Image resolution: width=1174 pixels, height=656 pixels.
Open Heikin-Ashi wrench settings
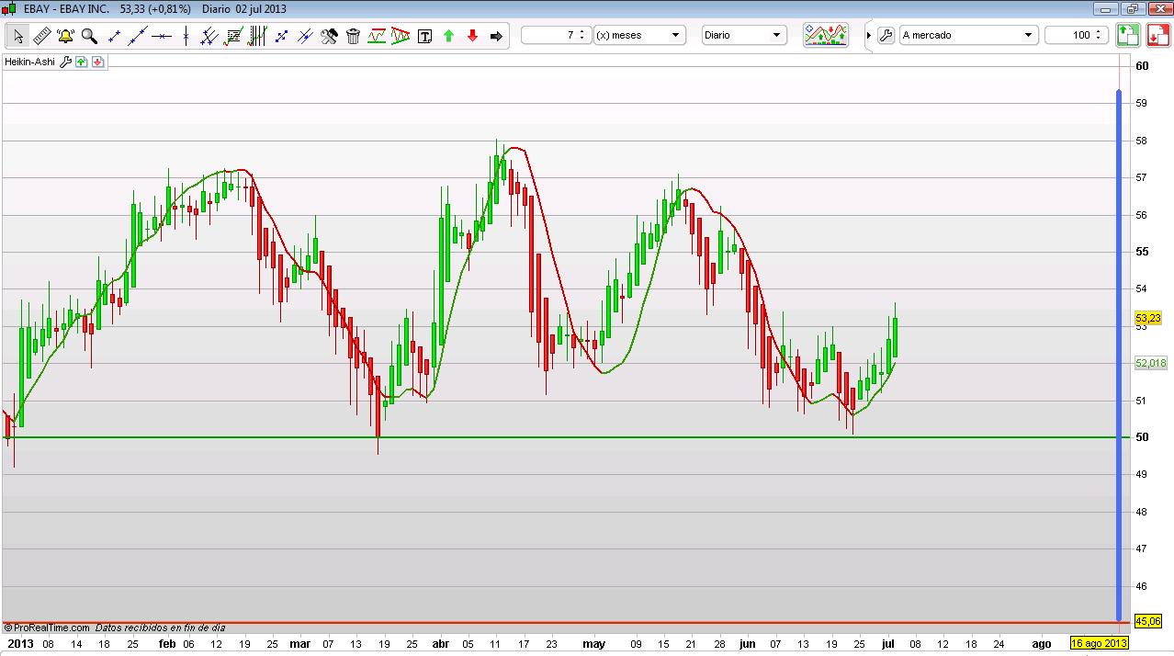point(65,62)
